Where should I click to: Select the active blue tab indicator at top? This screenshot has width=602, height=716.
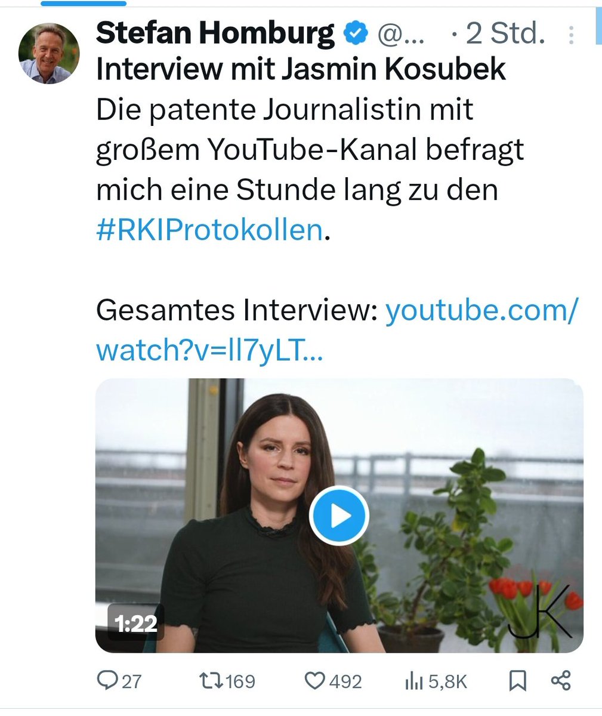tap(83, 3)
